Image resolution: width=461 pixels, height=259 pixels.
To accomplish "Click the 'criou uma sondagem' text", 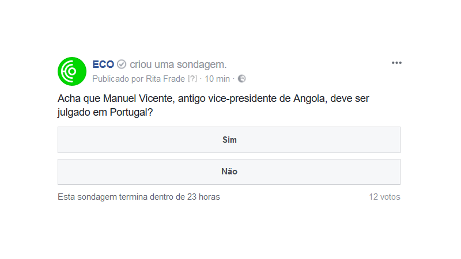I will tap(178, 64).
